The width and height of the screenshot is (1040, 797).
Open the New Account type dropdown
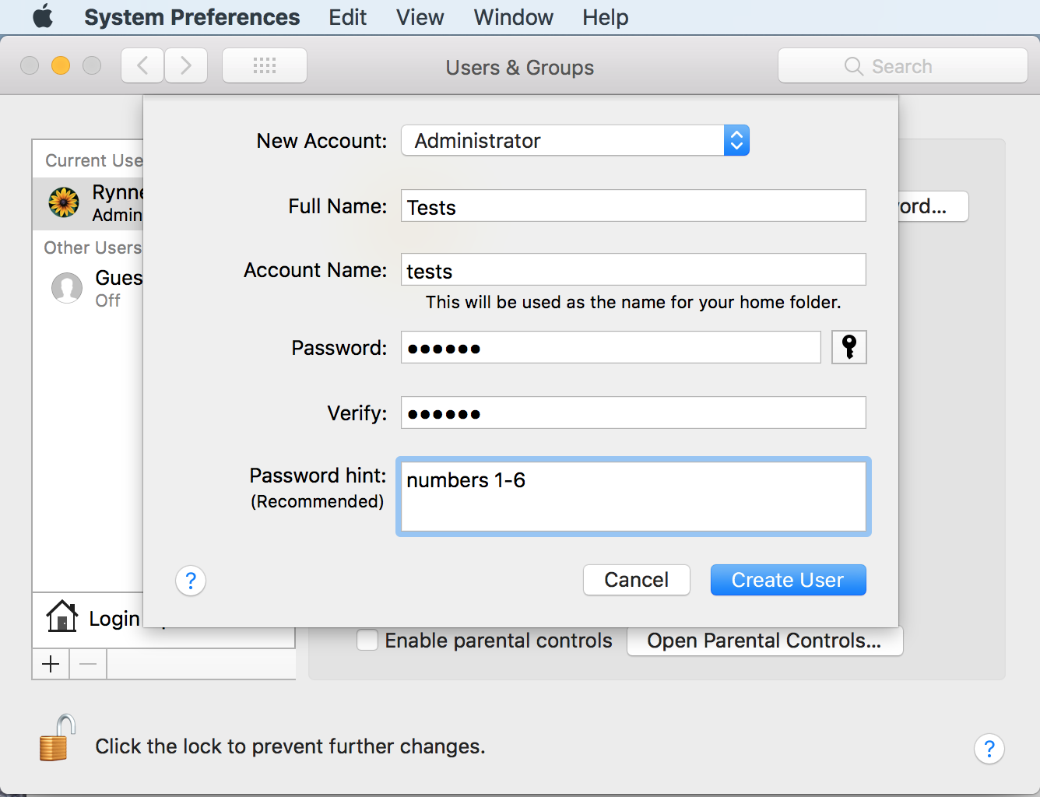575,141
